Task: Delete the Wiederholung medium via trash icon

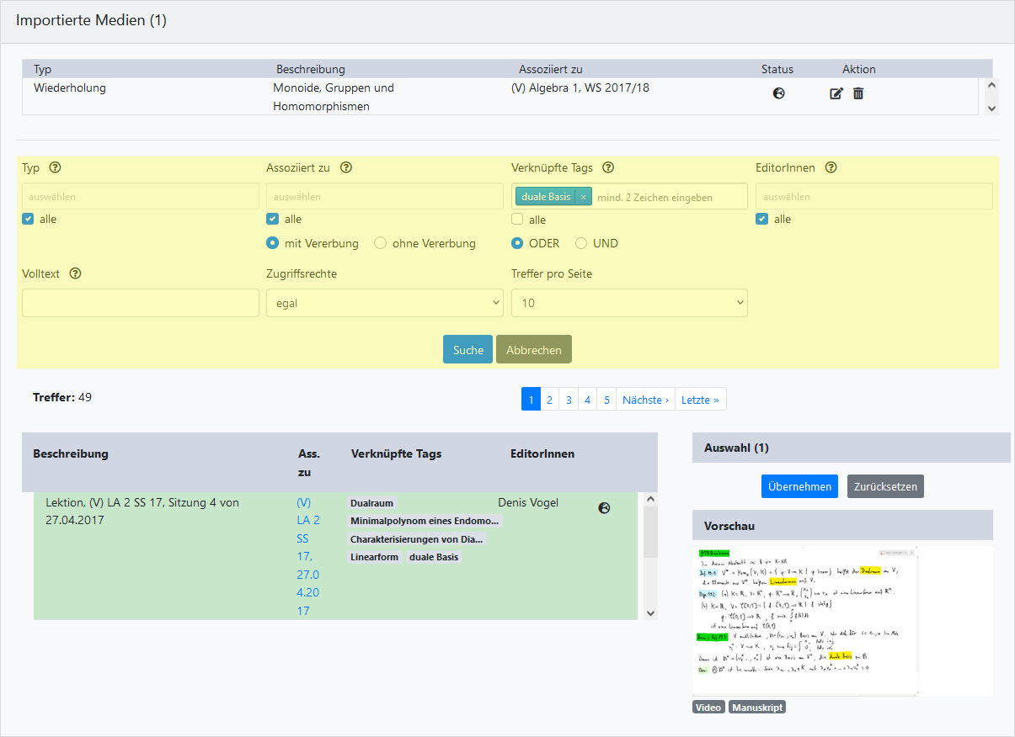Action: 858,93
